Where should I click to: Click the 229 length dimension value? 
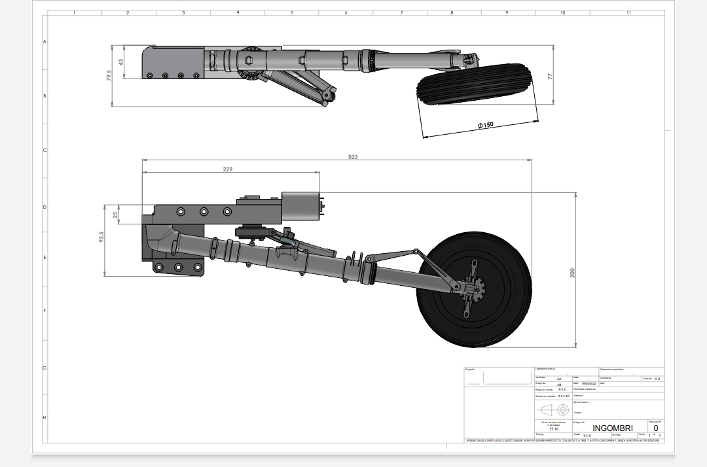(228, 169)
